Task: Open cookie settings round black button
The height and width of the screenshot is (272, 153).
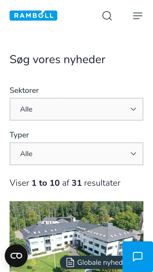Action: point(16,256)
